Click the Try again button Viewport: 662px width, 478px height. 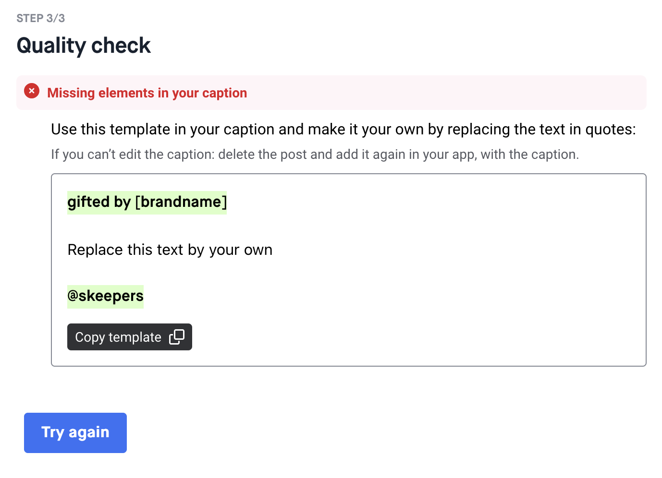coord(75,432)
